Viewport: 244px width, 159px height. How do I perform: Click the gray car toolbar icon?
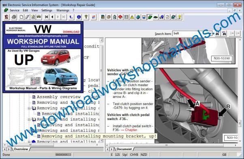click(x=39, y=17)
